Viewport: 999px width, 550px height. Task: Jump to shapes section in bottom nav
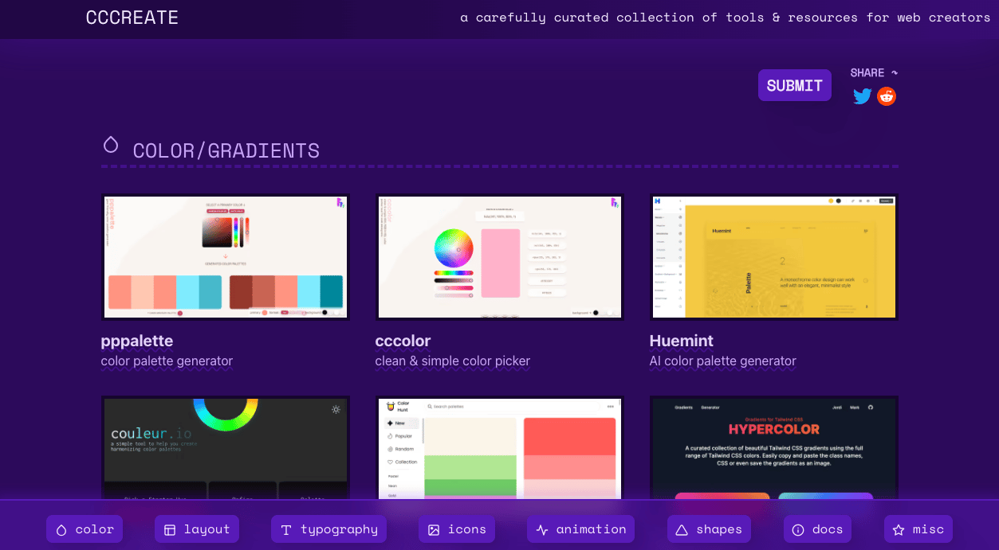pos(709,529)
